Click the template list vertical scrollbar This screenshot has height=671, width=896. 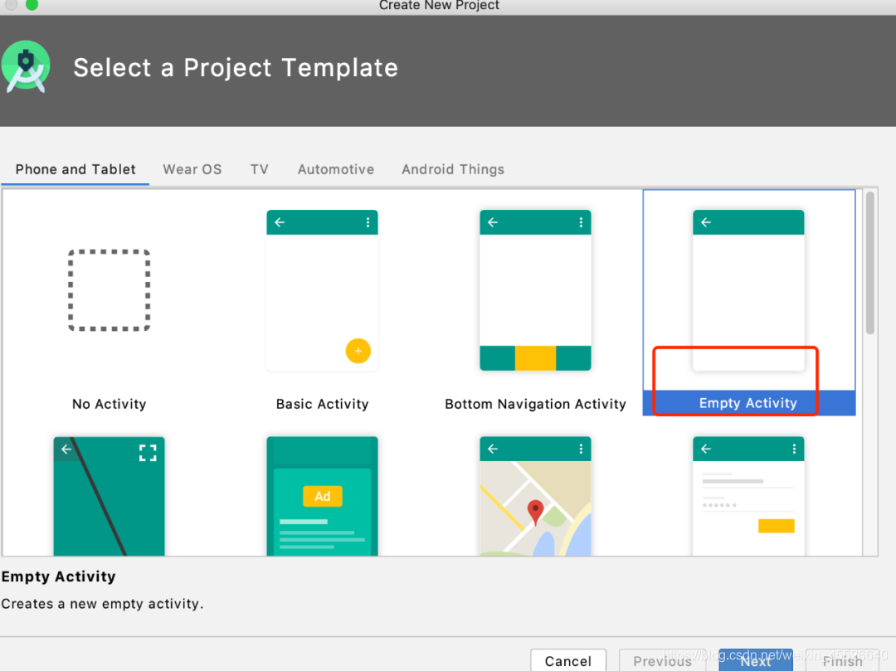click(x=869, y=263)
